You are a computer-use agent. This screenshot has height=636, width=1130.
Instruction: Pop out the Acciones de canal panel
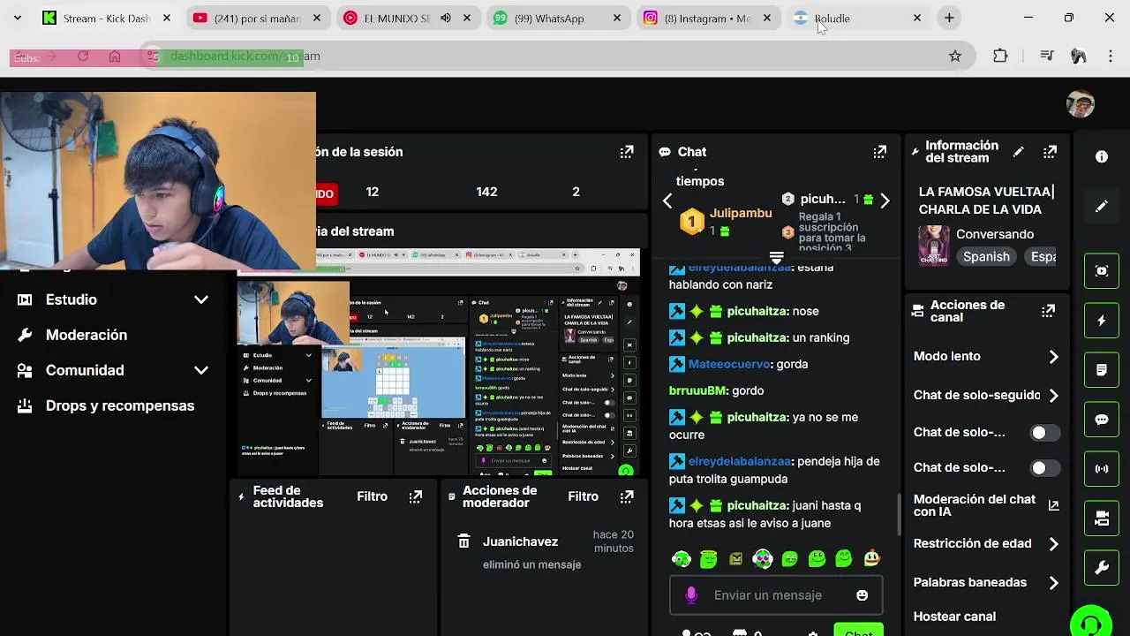click(1048, 311)
